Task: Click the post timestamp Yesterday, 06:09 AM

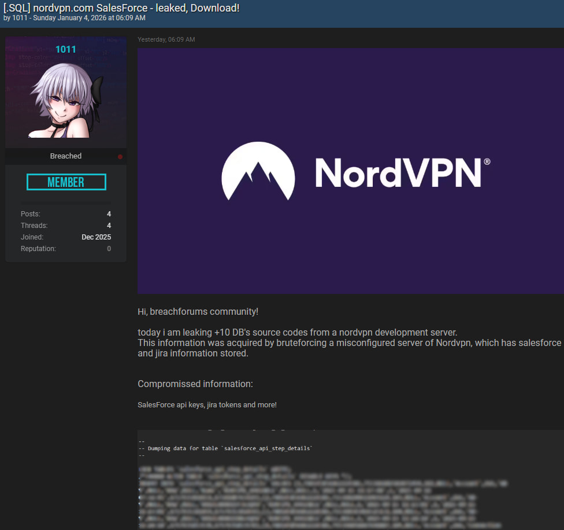Action: coord(166,39)
